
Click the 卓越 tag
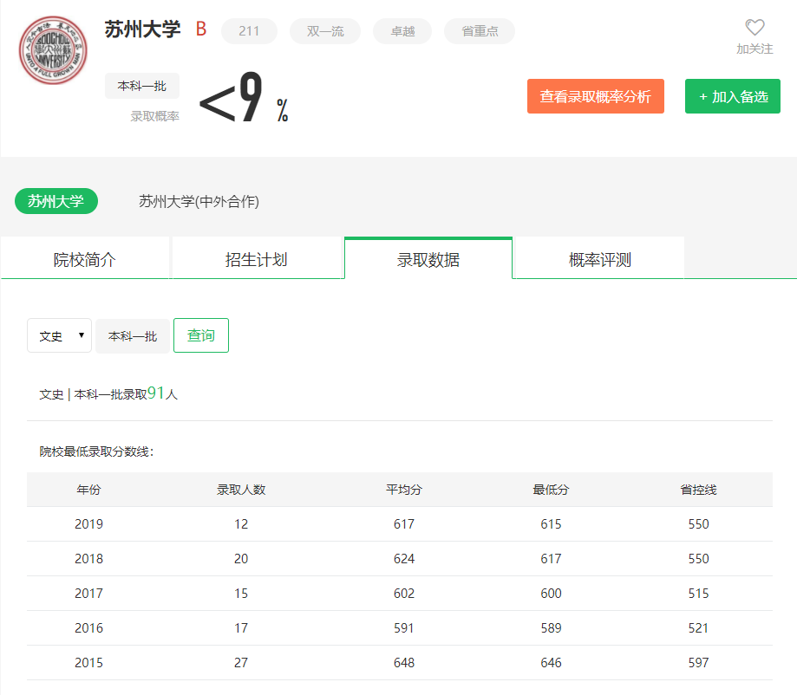tap(402, 31)
